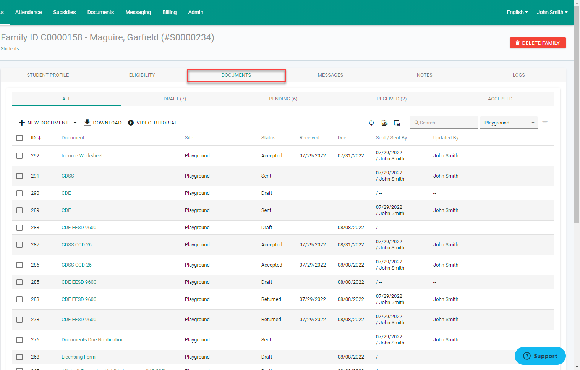Click the plus icon for New Document
This screenshot has height=370, width=580.
click(x=22, y=123)
